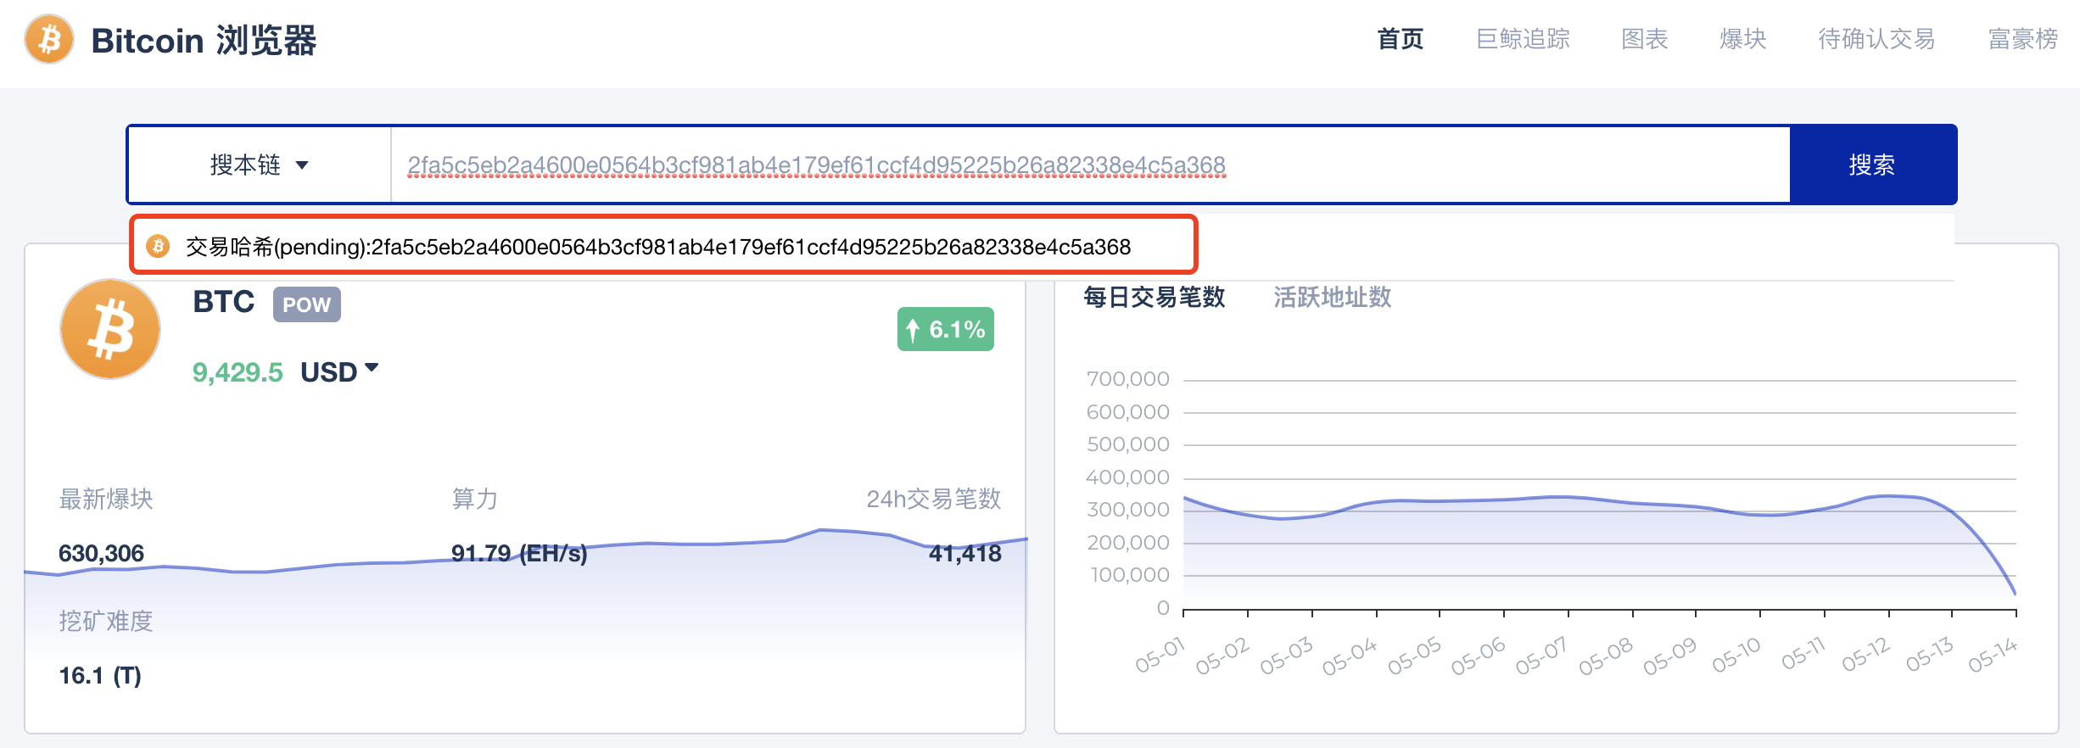Click the 05-14 date label on chart axis
The width and height of the screenshot is (2080, 748).
(1993, 656)
